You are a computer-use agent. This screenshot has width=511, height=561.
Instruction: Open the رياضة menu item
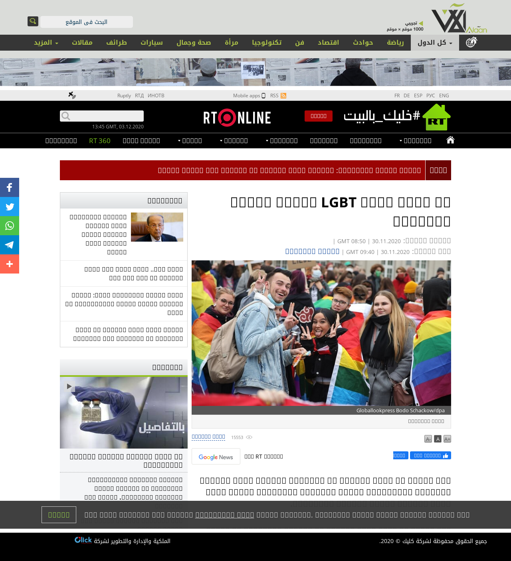pyautogui.click(x=395, y=43)
